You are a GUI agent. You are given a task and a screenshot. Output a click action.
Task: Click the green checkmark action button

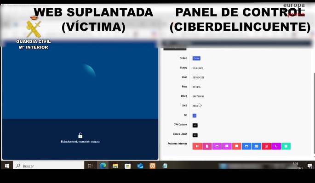point(286,146)
